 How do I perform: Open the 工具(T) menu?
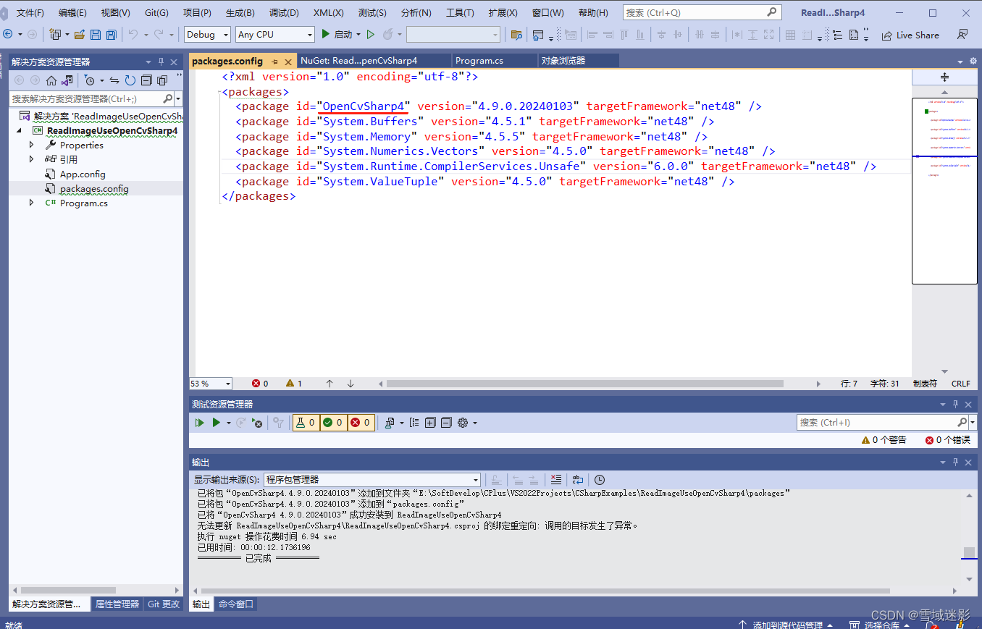coord(460,12)
